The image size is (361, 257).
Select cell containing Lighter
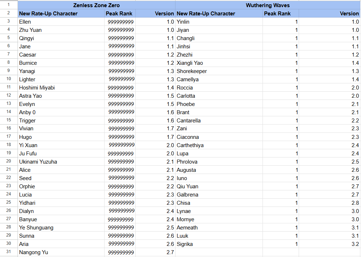pos(61,79)
